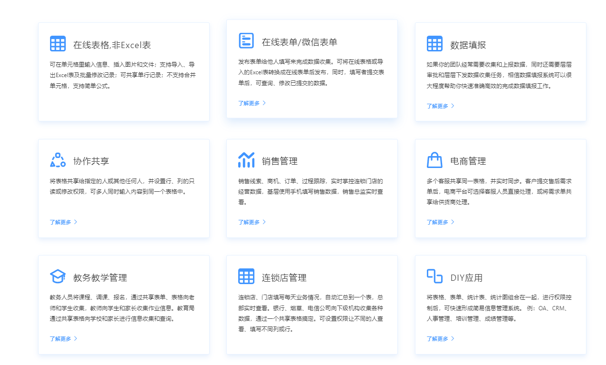The width and height of the screenshot is (606, 365).
Task: Open 了解更多 under 在线表单/微信表单
Action: coord(249,103)
